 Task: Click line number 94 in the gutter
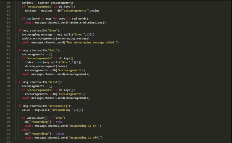8,142
